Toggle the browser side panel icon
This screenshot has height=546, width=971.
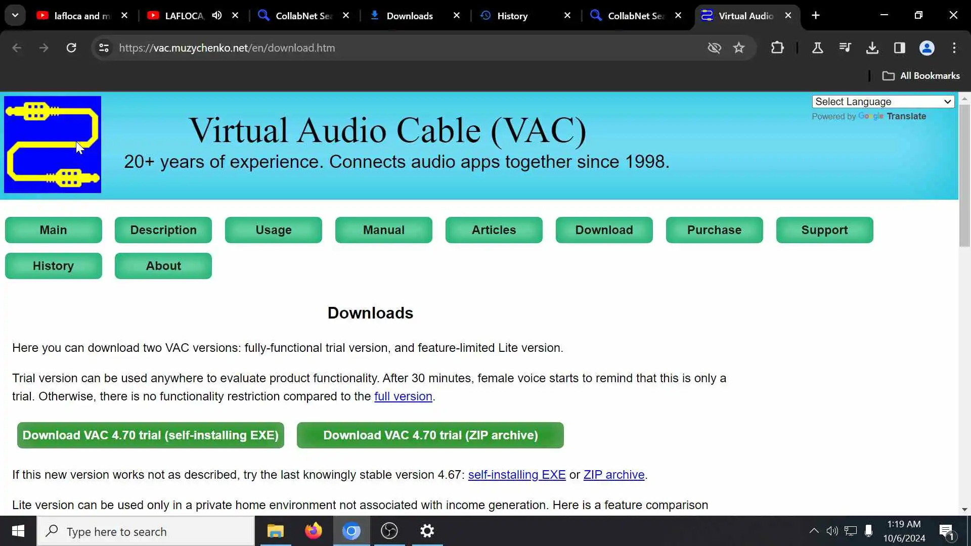coord(899,48)
